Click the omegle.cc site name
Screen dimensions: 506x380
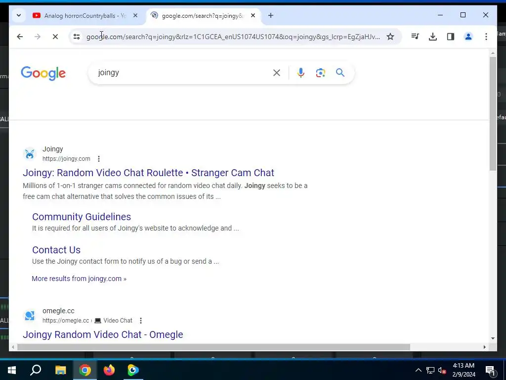pos(58,311)
